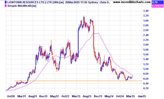Click the orange horizontal support line
Screen dimensions: 164x99
click(x=78, y=81)
